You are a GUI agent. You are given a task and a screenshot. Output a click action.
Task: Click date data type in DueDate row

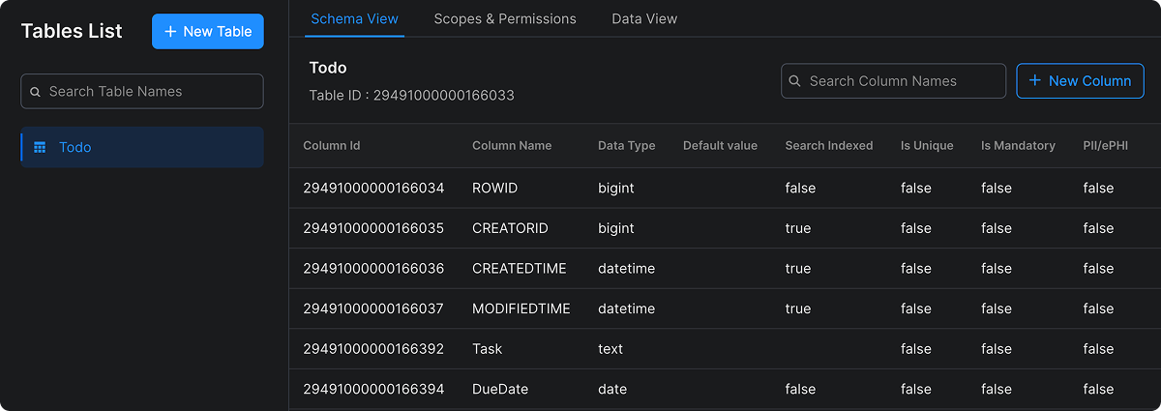coord(612,389)
